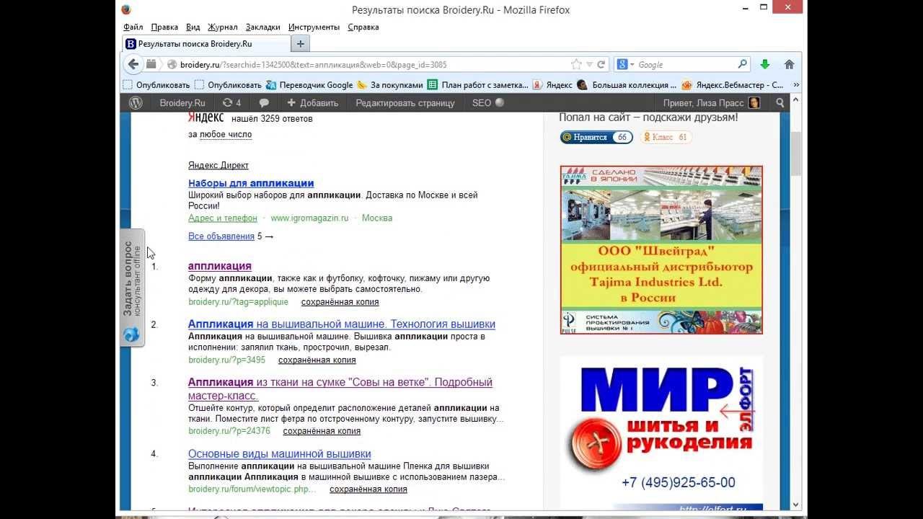Click Редактировать страницу in admin bar
This screenshot has width=923, height=519.
[405, 103]
